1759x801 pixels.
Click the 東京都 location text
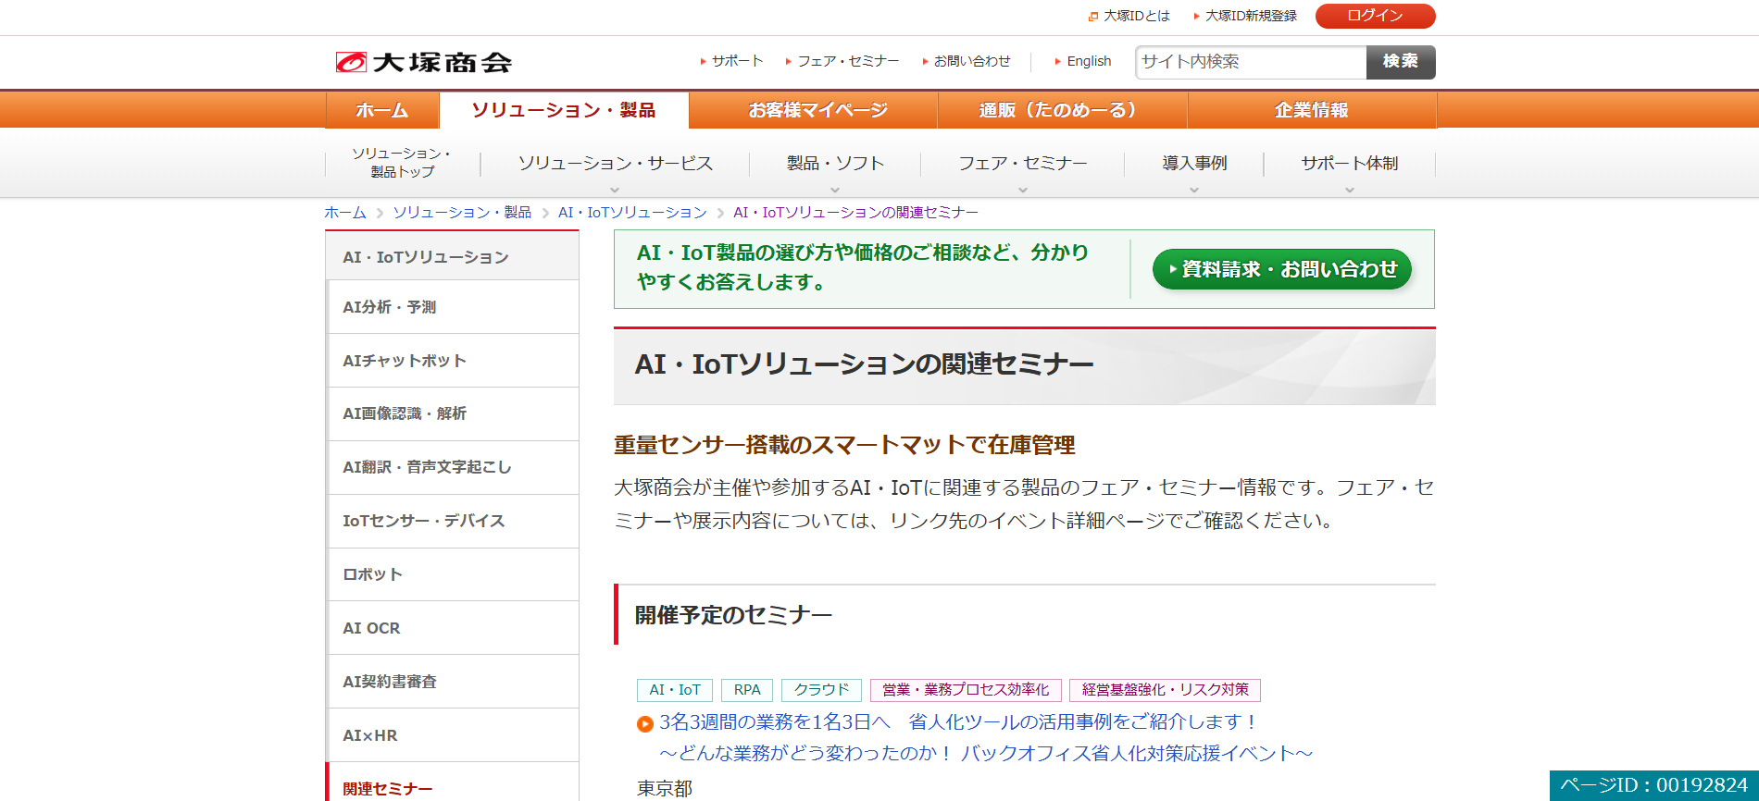665,788
